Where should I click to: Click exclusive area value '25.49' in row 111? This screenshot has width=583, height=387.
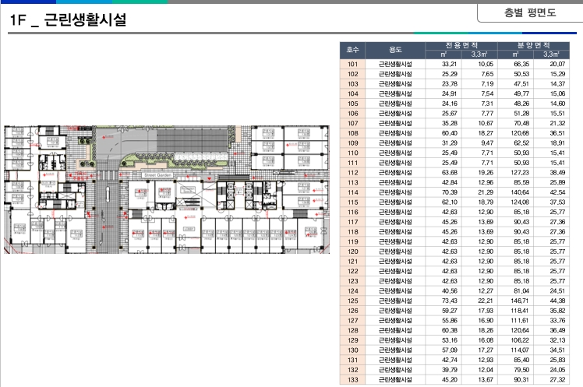450,163
